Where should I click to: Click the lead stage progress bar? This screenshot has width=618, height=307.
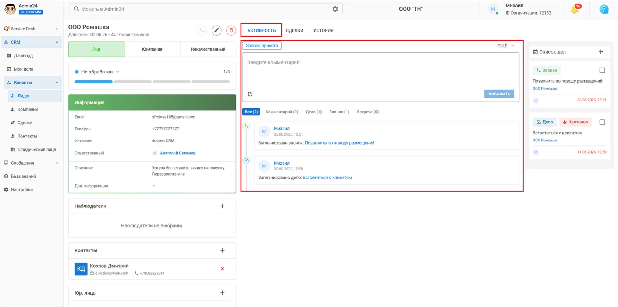pos(152,82)
